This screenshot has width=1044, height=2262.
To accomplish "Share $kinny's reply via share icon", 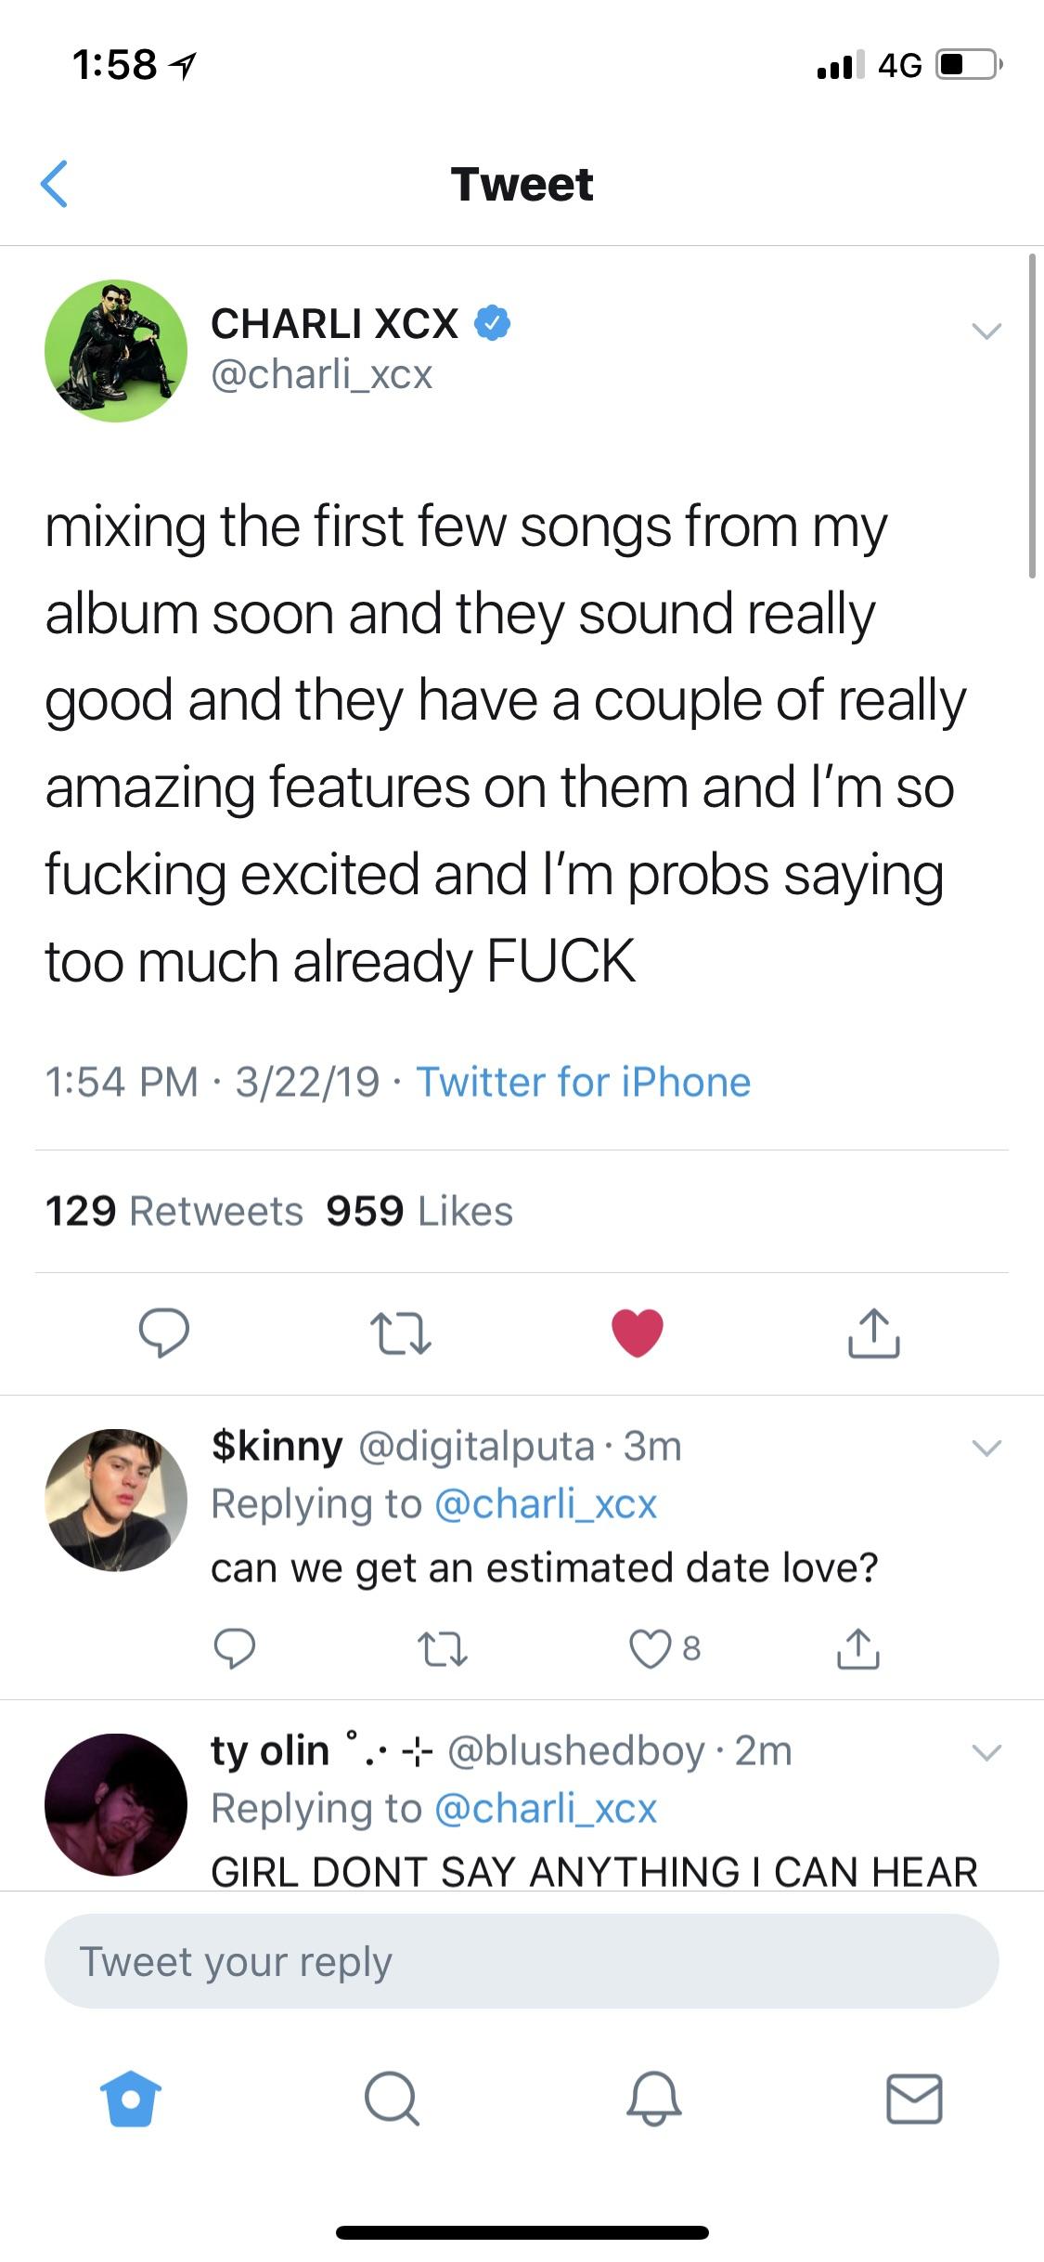I will tap(857, 1648).
